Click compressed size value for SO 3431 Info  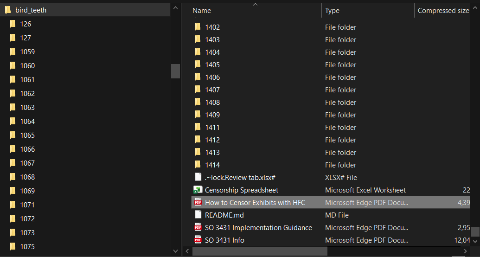tap(462, 240)
